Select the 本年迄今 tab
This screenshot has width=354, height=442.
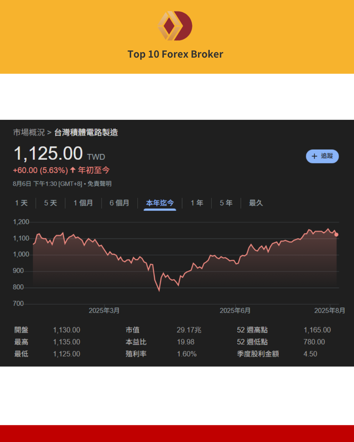click(160, 203)
